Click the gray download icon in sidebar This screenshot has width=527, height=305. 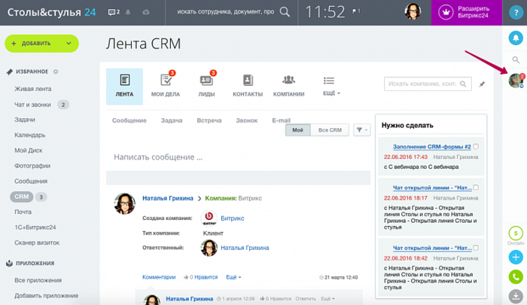[516, 296]
